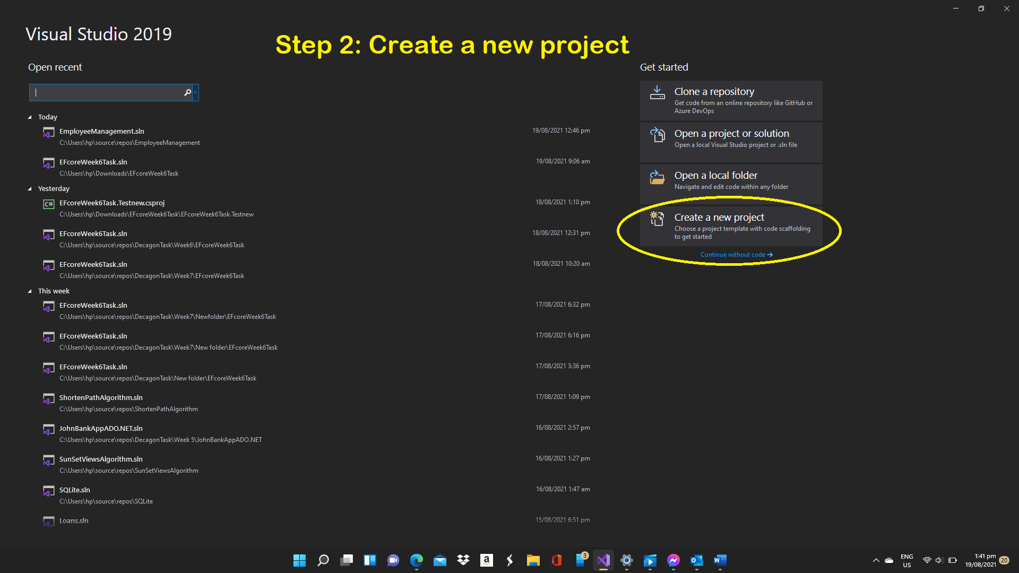
Task: Click the magnifier icon in the search box
Action: (x=187, y=92)
